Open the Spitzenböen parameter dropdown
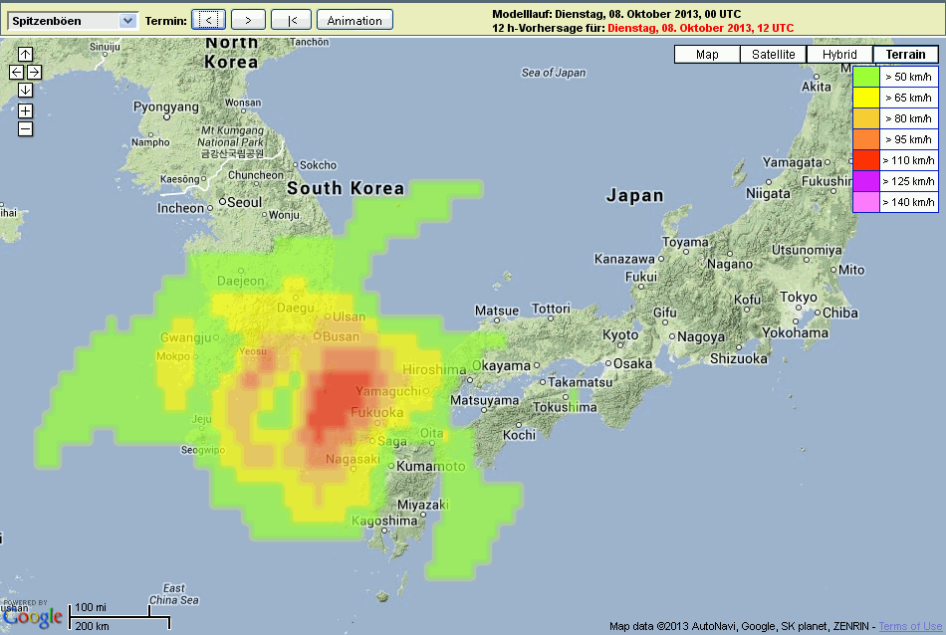The height and width of the screenshot is (635, 946). click(72, 20)
